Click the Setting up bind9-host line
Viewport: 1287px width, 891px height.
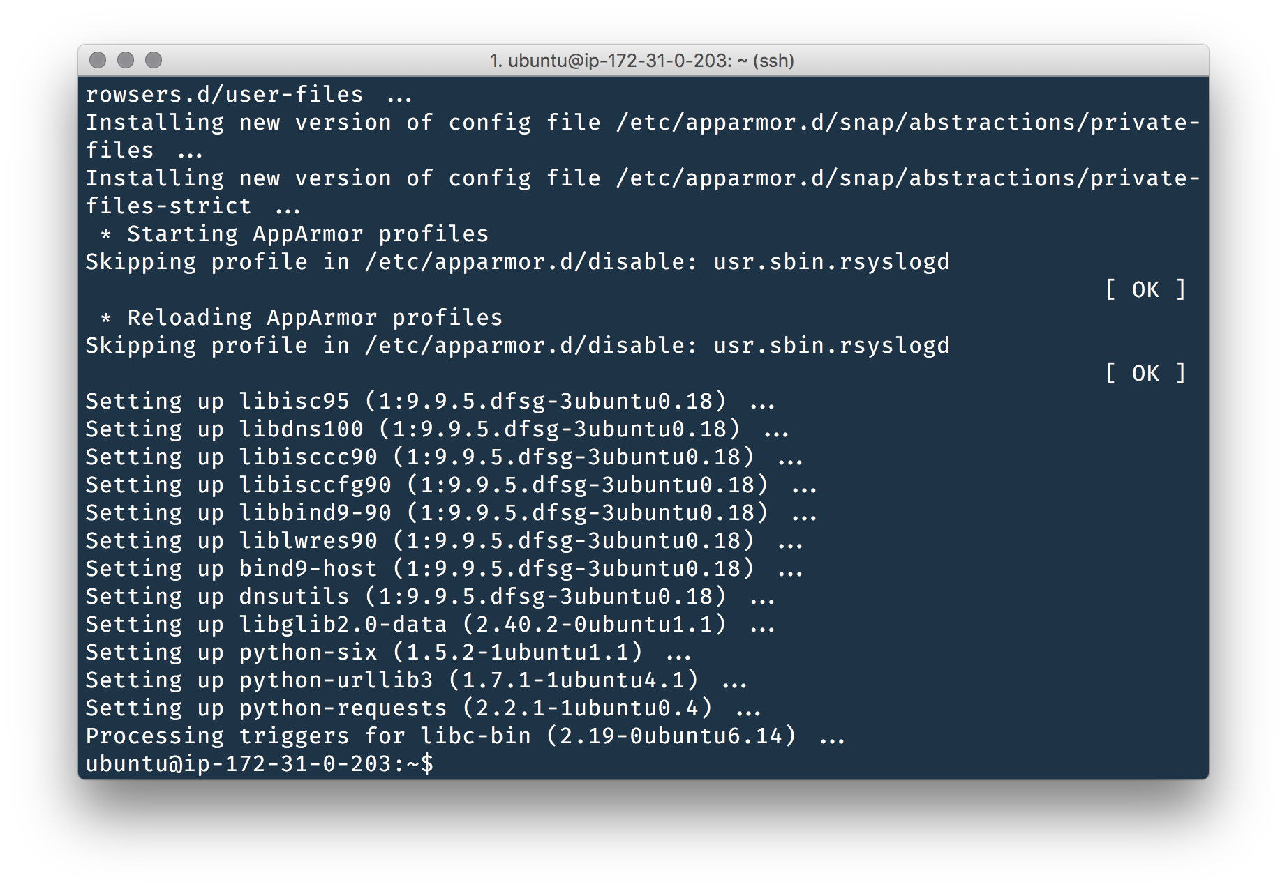coord(444,568)
